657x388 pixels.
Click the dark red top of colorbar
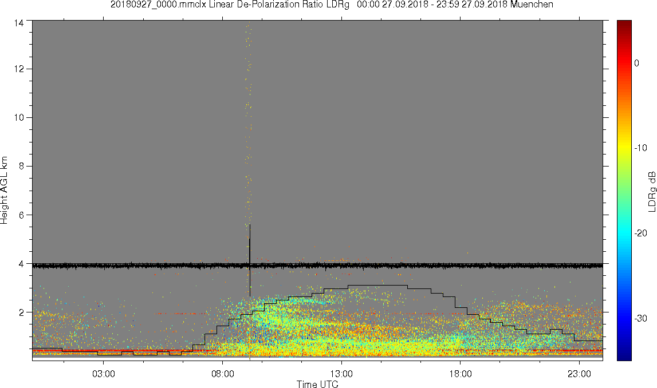624,24
